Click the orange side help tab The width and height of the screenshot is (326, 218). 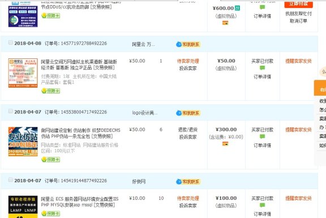pos(320,88)
